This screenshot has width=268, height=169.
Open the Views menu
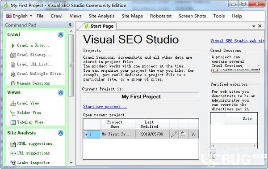click(75, 16)
